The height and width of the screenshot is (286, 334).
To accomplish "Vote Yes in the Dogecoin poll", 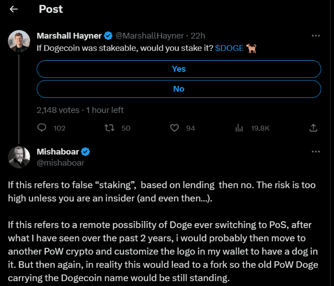I will (x=179, y=69).
